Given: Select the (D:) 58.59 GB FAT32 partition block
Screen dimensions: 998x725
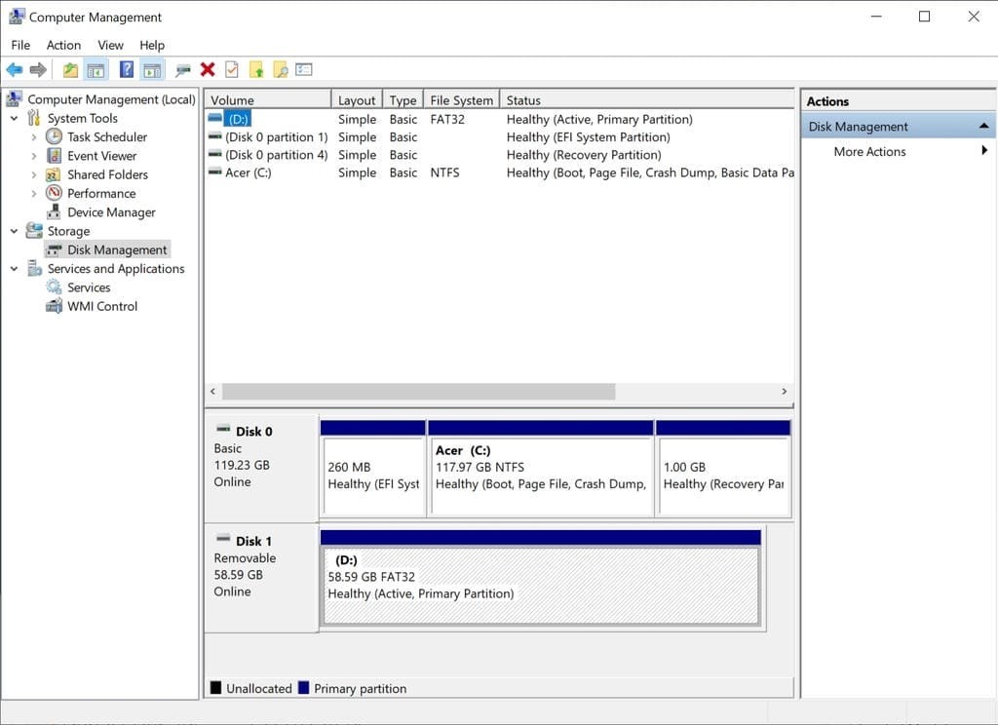Looking at the screenshot, I should click(x=541, y=578).
